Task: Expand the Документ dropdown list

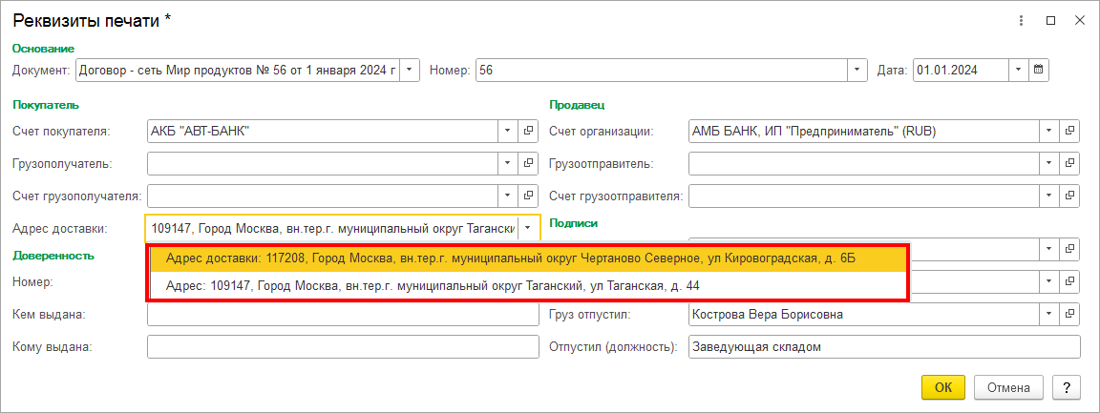Action: click(x=409, y=70)
